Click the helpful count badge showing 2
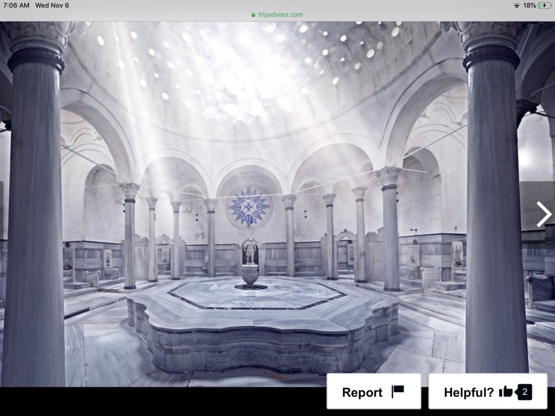Viewport: 555px width, 416px height. coord(525,392)
